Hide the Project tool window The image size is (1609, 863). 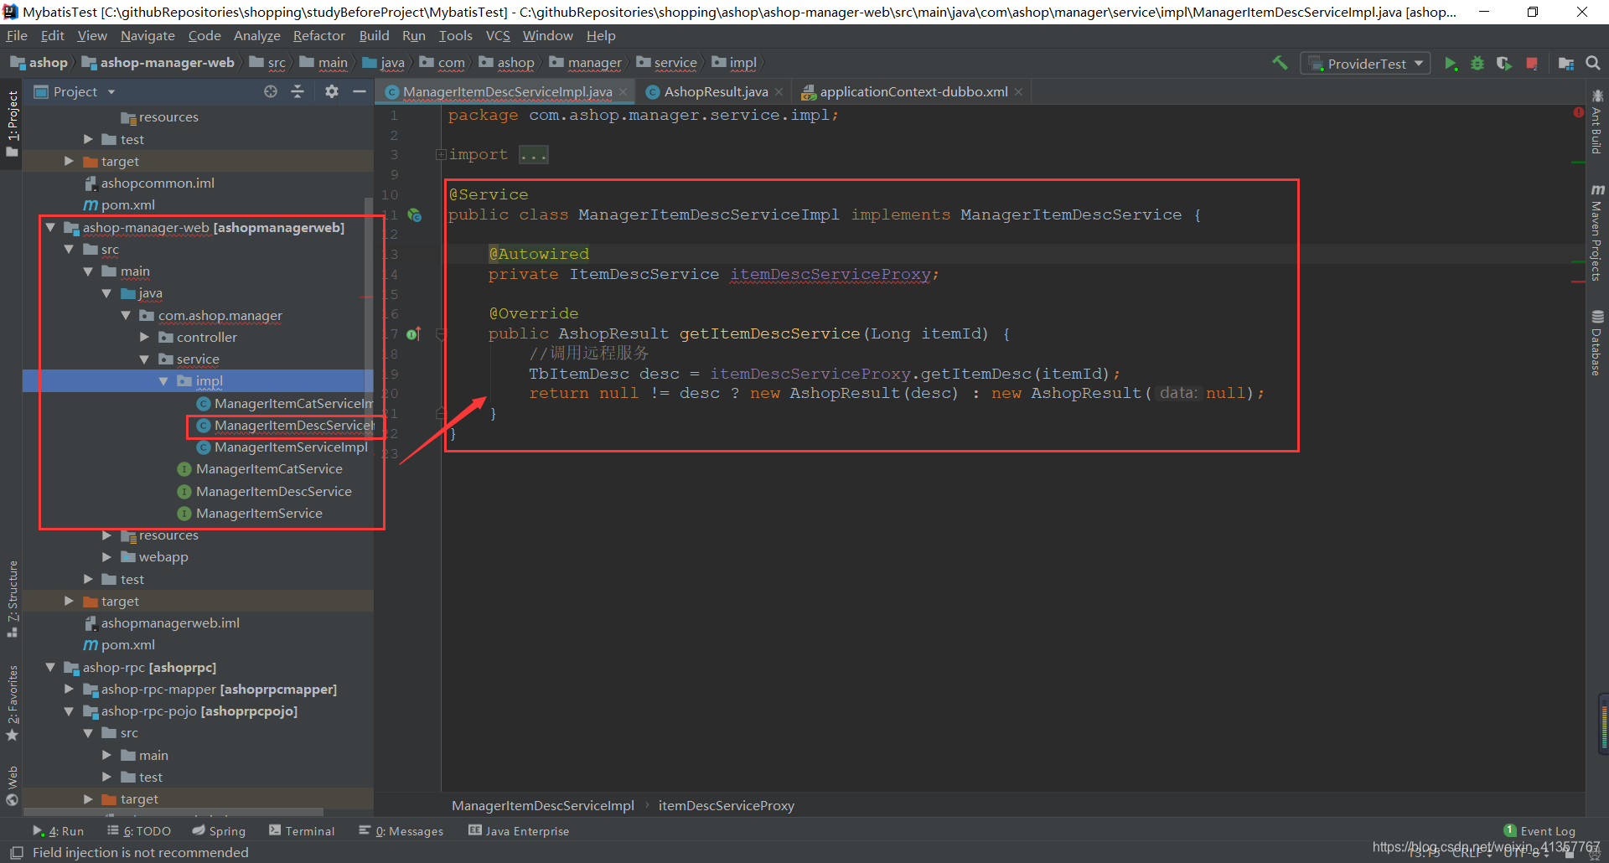(360, 91)
